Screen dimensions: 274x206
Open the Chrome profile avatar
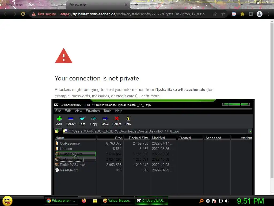click(x=260, y=14)
